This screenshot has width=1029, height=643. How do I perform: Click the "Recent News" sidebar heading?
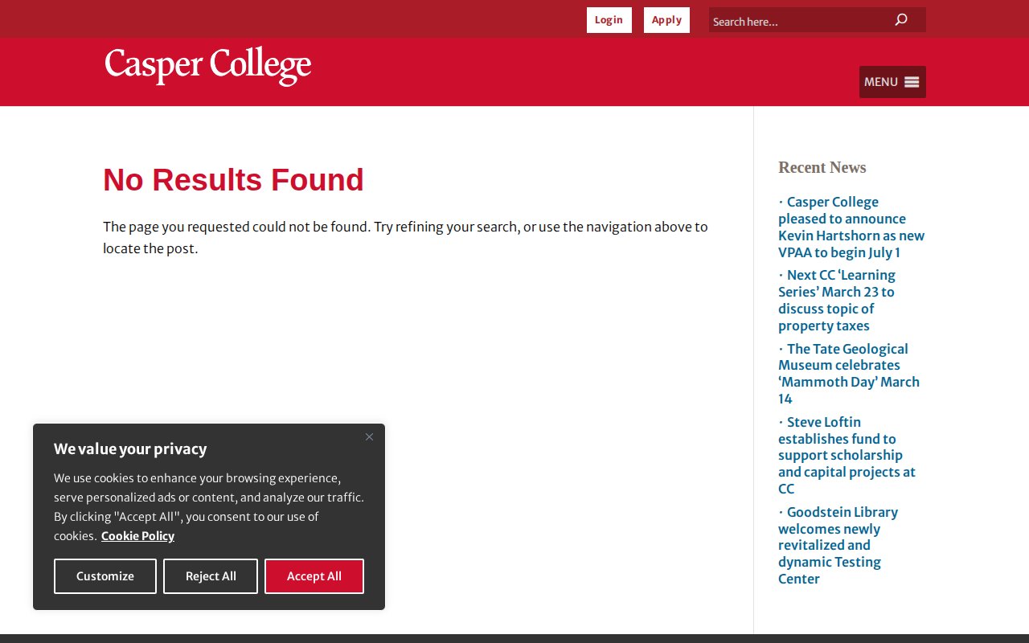822,167
